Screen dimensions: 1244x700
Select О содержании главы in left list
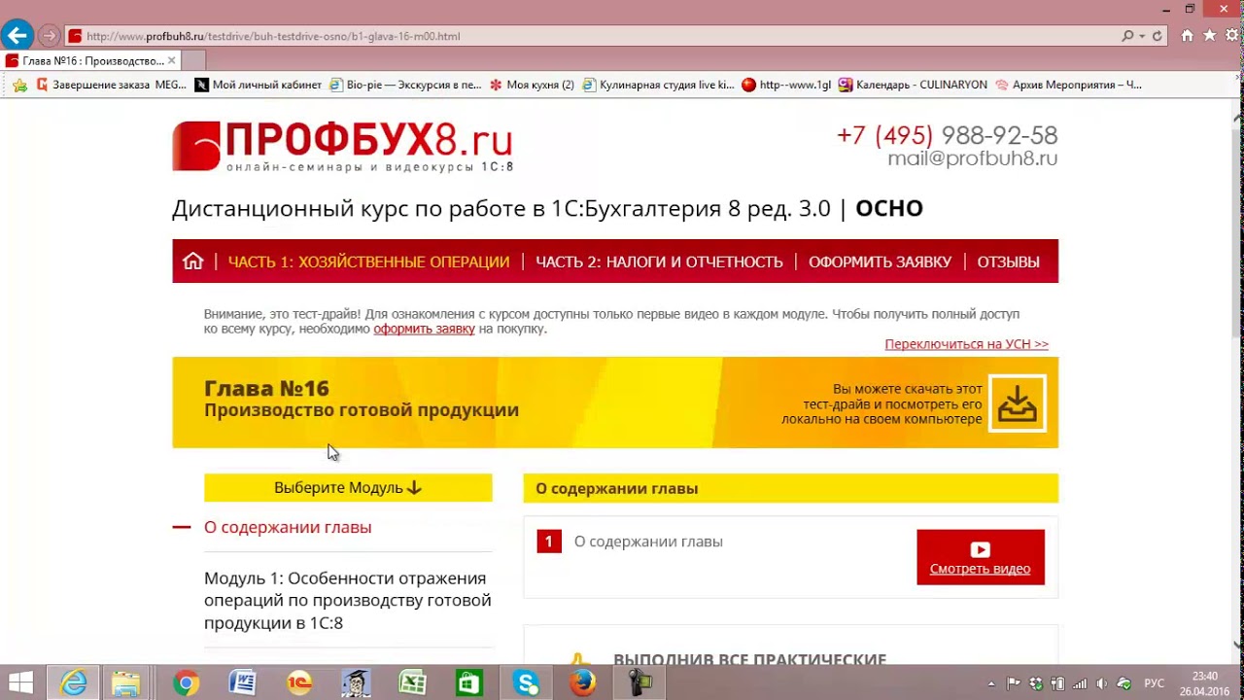(x=288, y=527)
